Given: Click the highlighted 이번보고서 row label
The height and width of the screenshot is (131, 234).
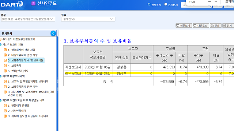Looking at the screenshot, I should point(73,74).
